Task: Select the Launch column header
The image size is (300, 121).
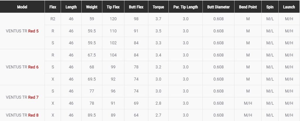Action: coord(289,7)
